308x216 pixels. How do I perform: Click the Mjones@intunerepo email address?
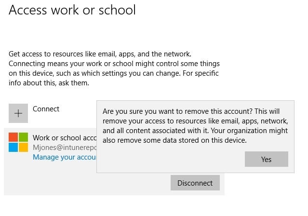65,148
